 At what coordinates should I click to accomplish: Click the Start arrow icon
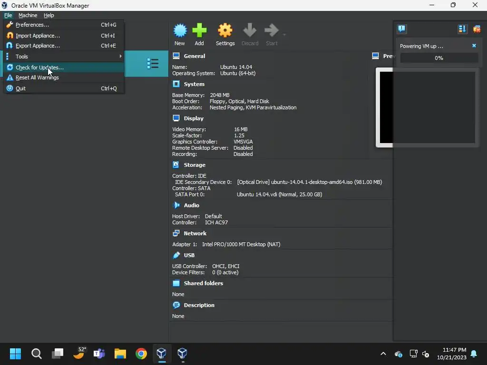(272, 30)
